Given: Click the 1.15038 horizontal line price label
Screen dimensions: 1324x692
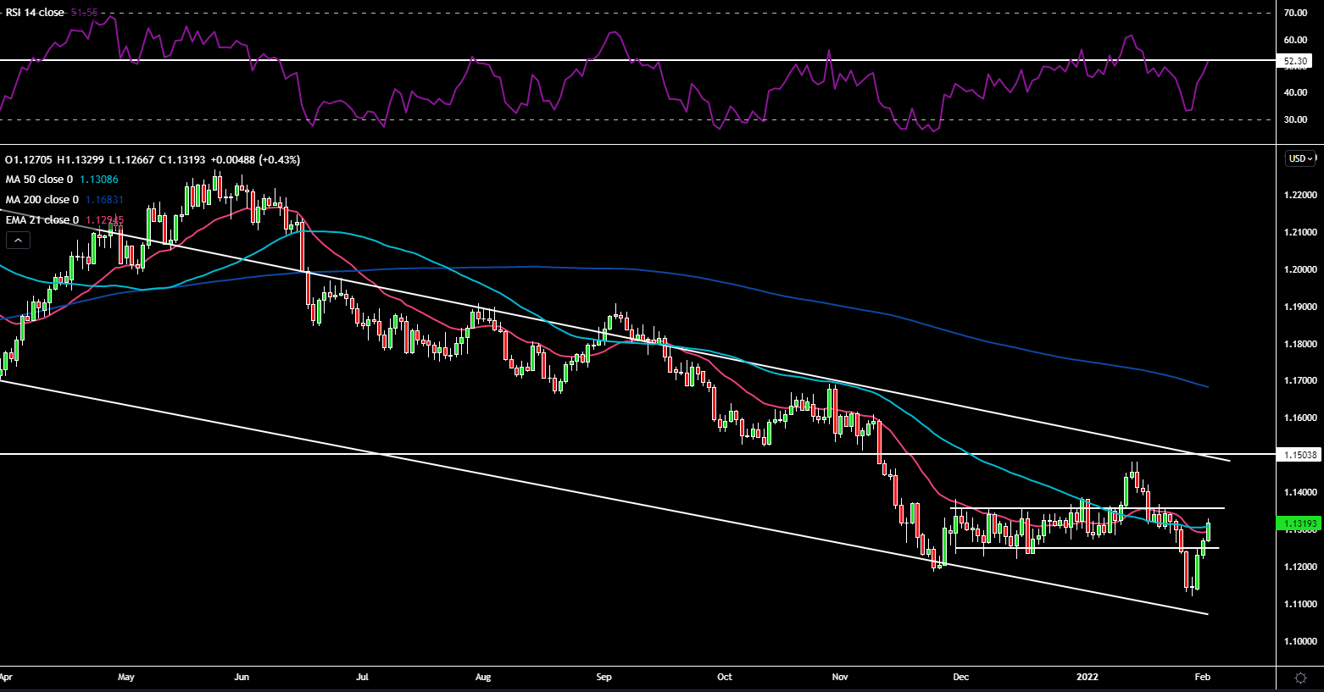Looking at the screenshot, I should 1299,455.
